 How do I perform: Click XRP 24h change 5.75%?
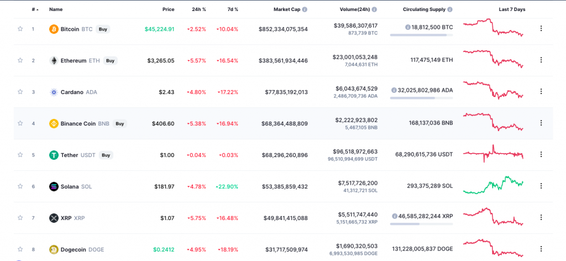[197, 218]
